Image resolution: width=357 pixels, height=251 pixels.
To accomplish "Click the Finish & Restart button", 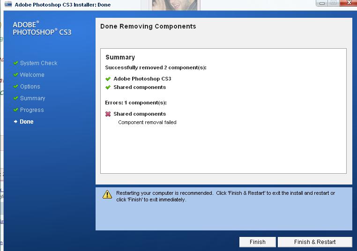I will (x=315, y=242).
